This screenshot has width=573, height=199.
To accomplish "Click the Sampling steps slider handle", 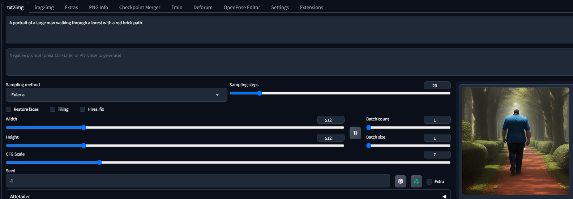I will [260, 93].
